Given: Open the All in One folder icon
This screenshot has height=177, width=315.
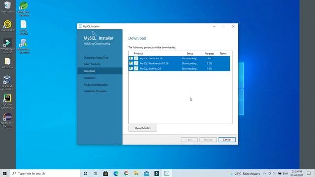Looking at the screenshot, I should click(x=8, y=63).
